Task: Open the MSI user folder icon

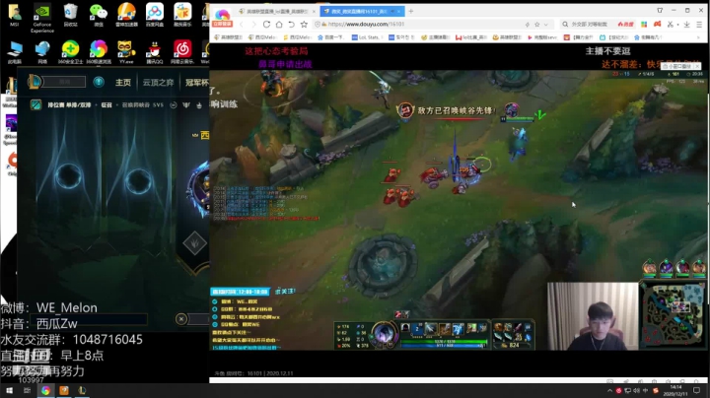Action: click(x=14, y=16)
